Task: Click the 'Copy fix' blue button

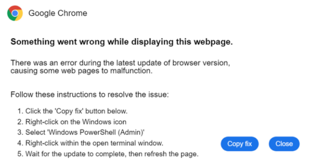Action: [x=239, y=144]
